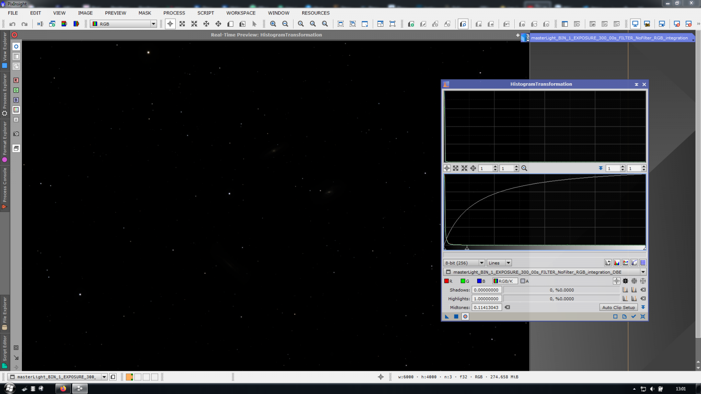Click the camera snapshot icon in preview sidebar

click(16, 134)
